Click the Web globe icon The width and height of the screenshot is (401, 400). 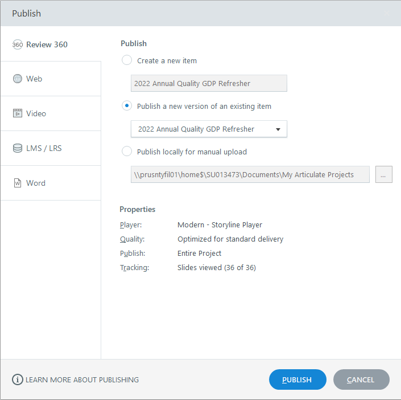[18, 79]
